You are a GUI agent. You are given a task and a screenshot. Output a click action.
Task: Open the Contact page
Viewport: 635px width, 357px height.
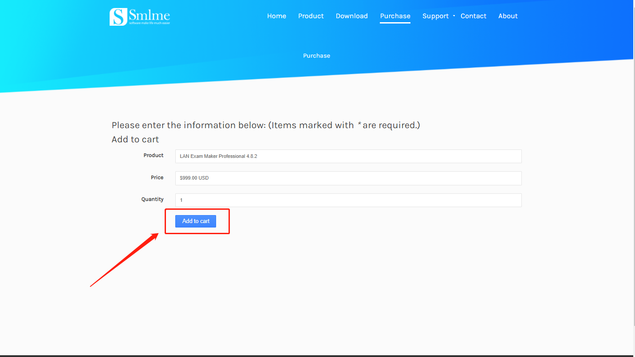coord(473,16)
